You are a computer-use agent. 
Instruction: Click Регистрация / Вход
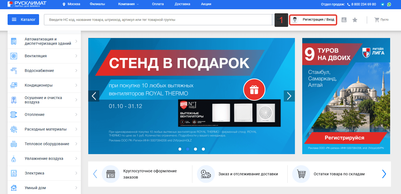point(318,20)
